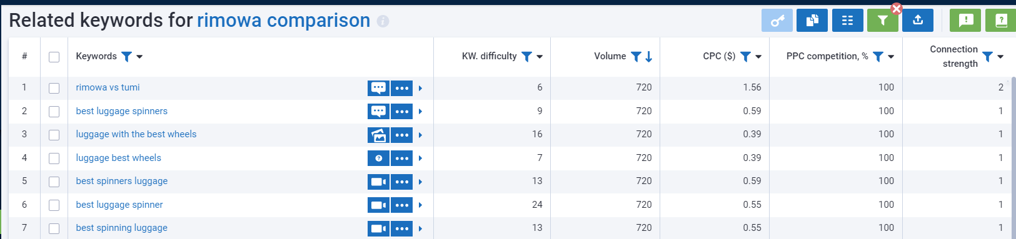Open the best luggage spinners keyword link
Viewport: 1016px width, 239px height.
(x=122, y=111)
